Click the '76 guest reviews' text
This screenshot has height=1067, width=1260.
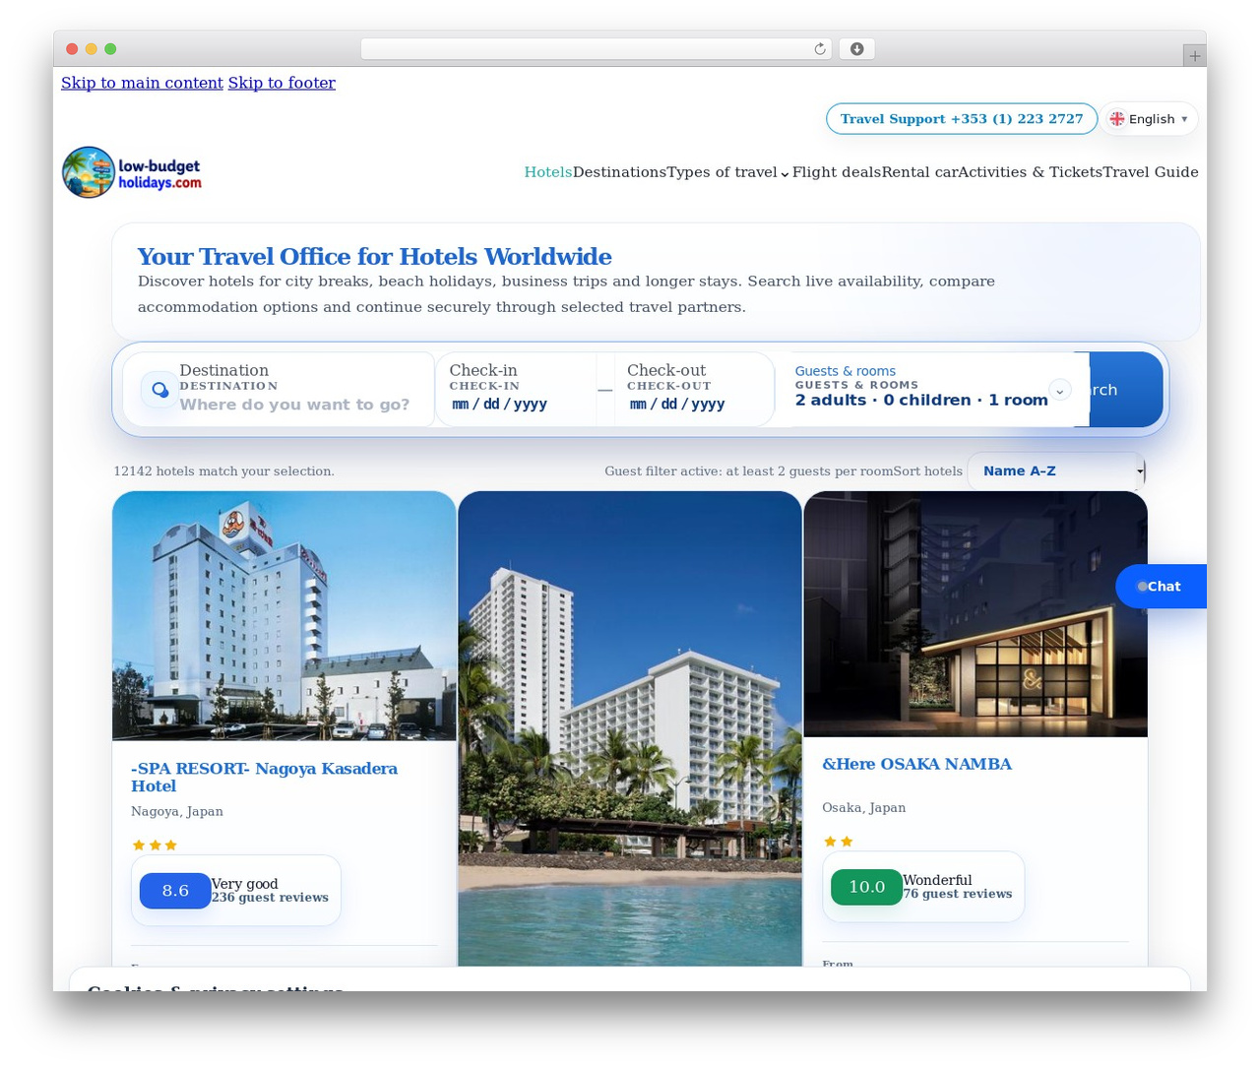click(x=957, y=894)
